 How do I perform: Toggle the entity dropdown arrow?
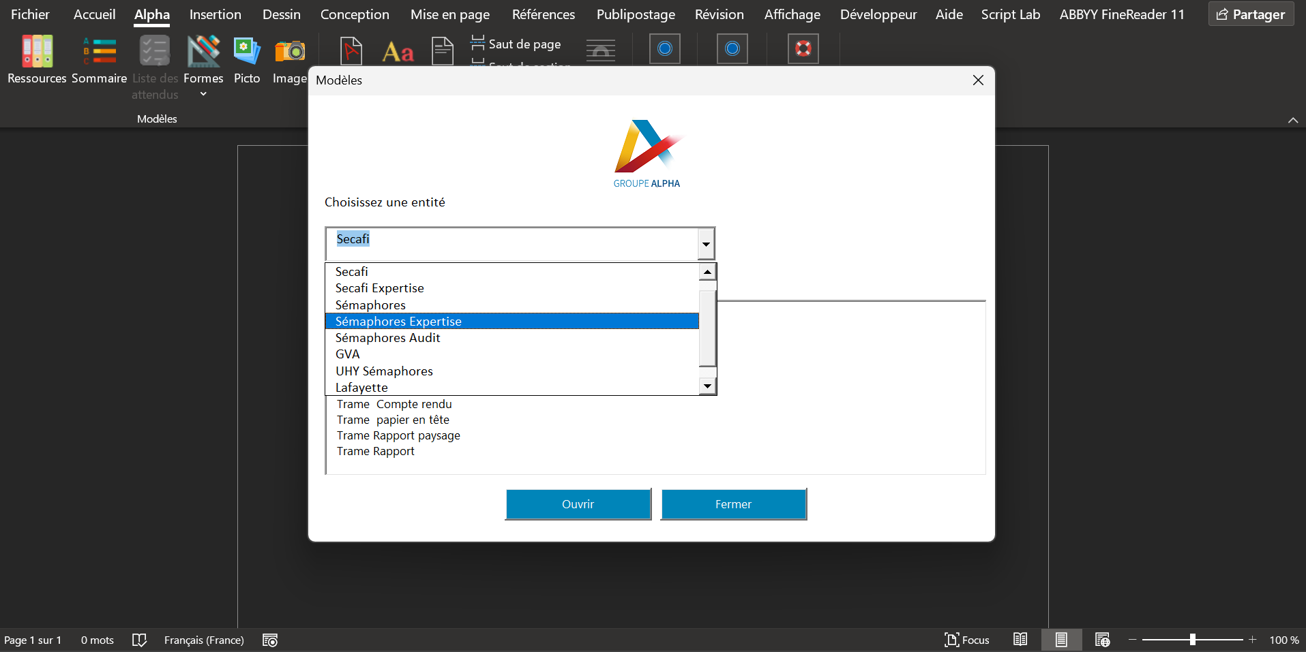pos(706,244)
